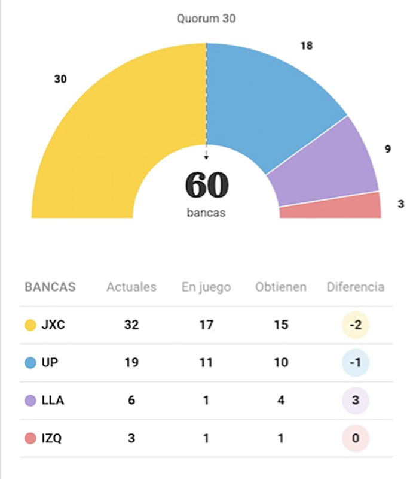The height and width of the screenshot is (479, 410).
Task: Click the UP difference badge showing -1
Action: (355, 363)
